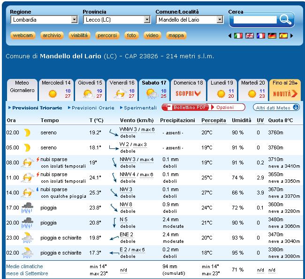Switch to the Martedì 20 tab
305x279 pixels.
253,90
